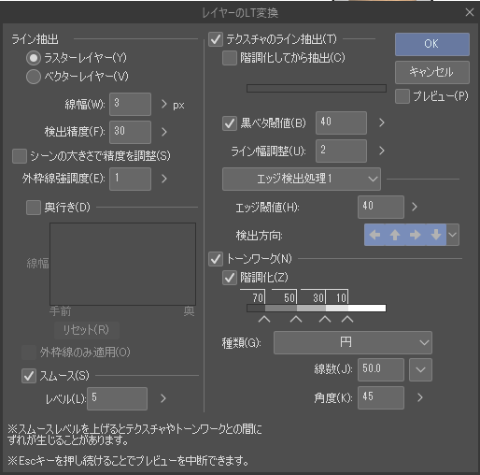The height and width of the screenshot is (475, 480).
Task: Expand the エッジ閾値(H) slider arrow
Action: click(414, 207)
